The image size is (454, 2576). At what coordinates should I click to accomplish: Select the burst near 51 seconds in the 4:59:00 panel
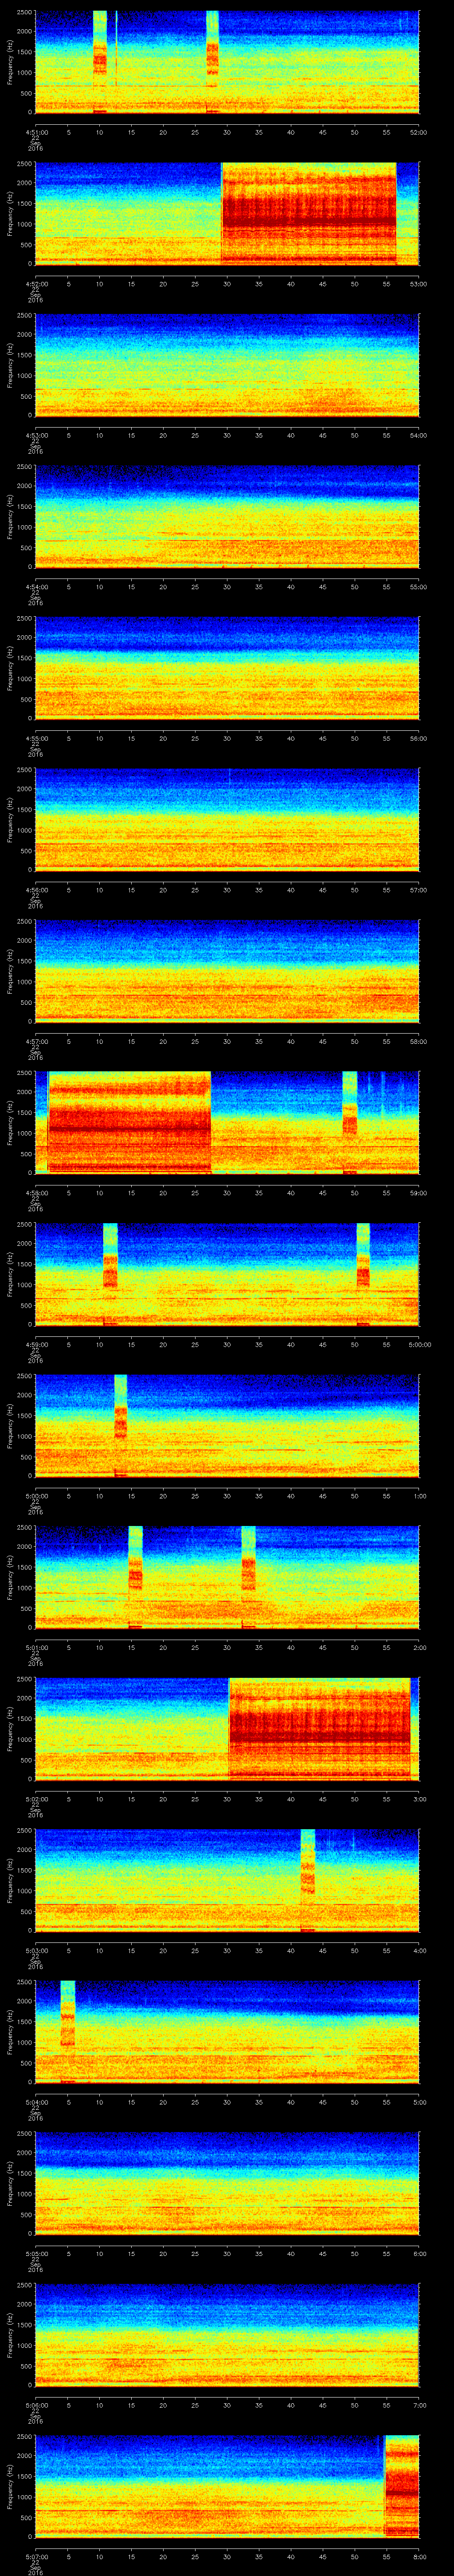click(x=363, y=1270)
